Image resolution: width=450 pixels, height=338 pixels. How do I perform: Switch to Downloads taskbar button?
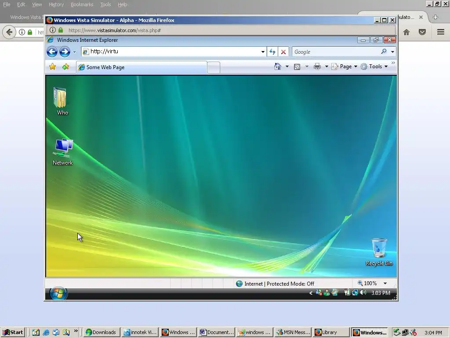tap(101, 332)
